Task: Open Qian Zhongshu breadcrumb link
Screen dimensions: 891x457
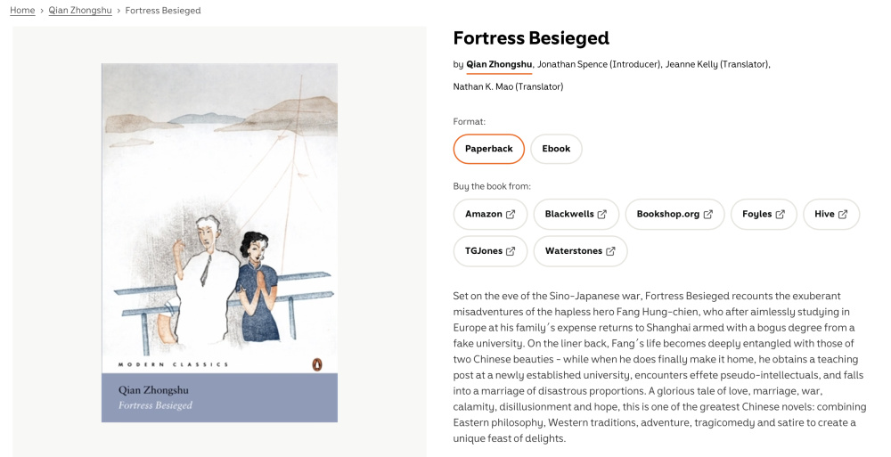Action: 80,11
